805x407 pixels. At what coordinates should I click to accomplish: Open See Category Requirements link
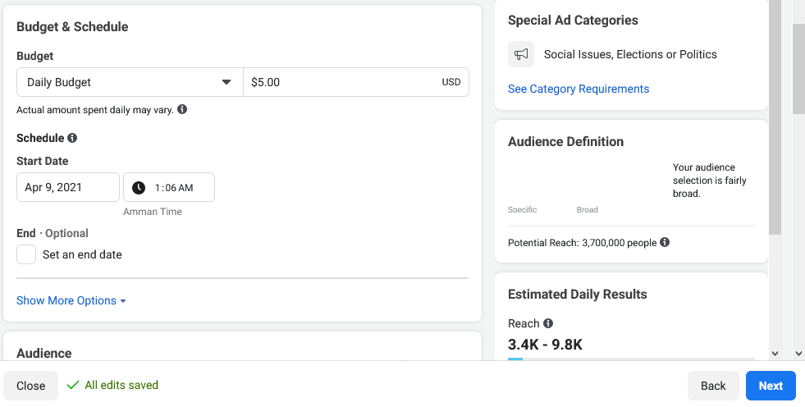click(578, 89)
